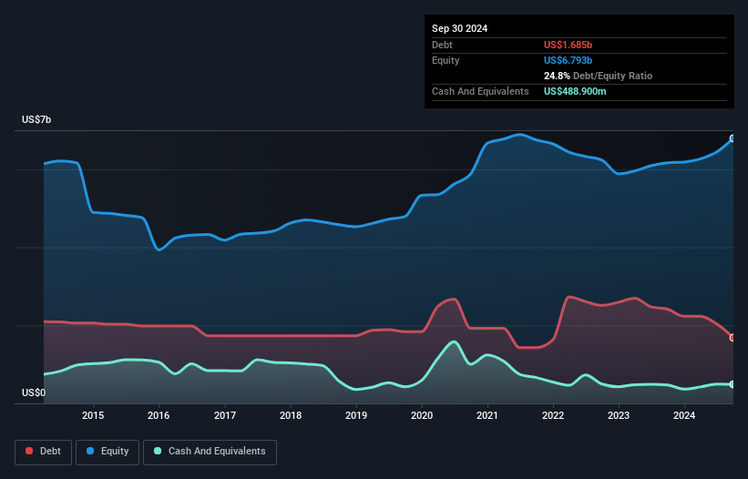The width and height of the screenshot is (748, 479).
Task: Click the 2017 x-axis label
Action: (225, 415)
